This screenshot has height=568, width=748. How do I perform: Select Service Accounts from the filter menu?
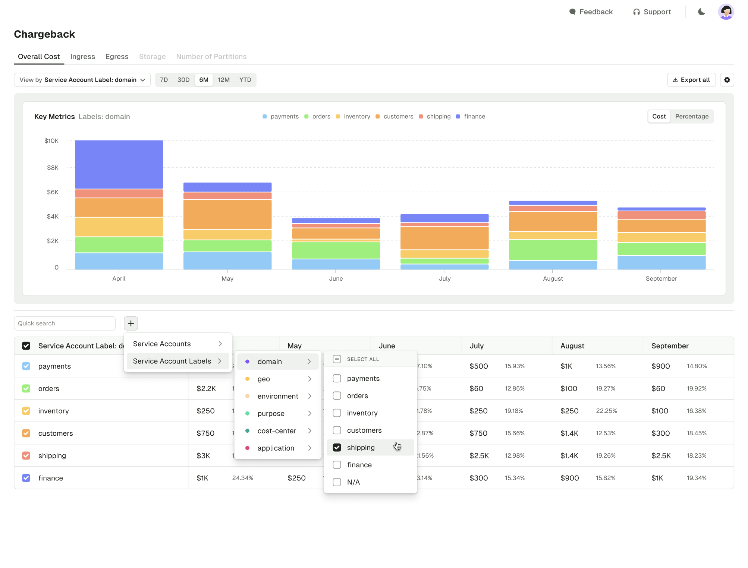point(162,343)
